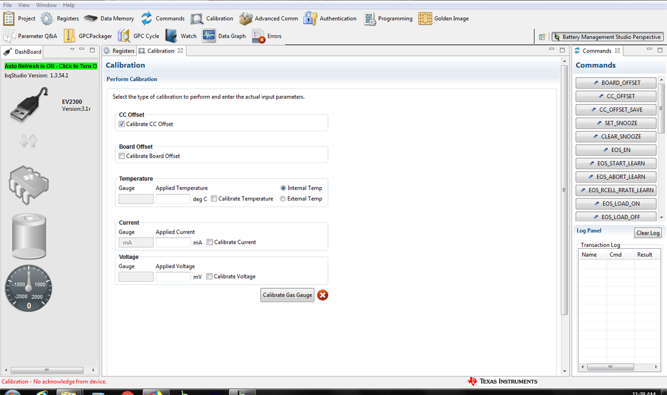The image size is (667, 395).
Task: Send the SET_SNOOZE command
Action: coord(616,123)
